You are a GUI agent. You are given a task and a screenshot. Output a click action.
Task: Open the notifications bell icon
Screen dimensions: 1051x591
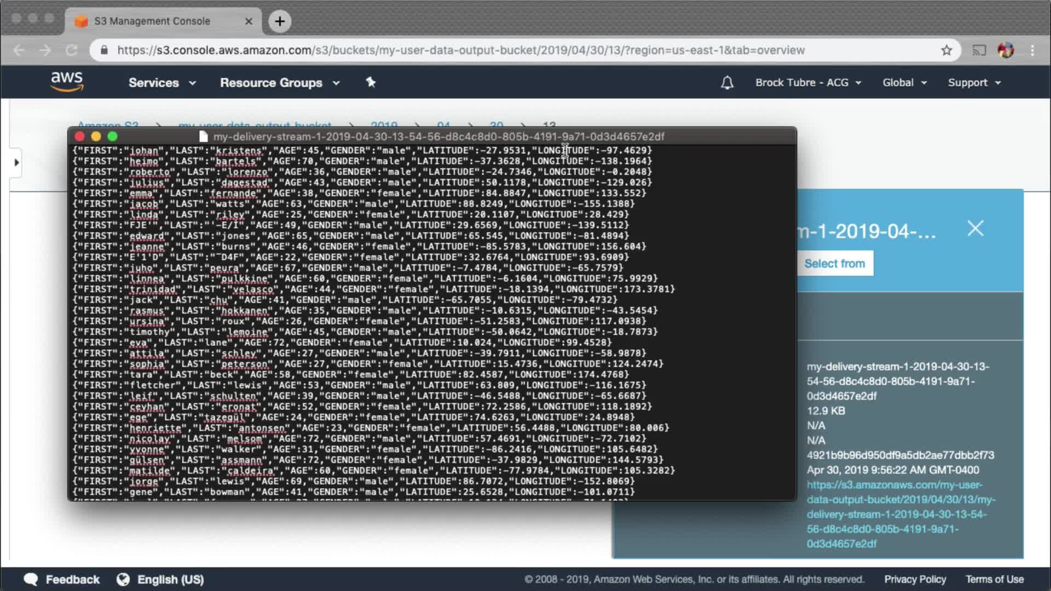click(726, 83)
